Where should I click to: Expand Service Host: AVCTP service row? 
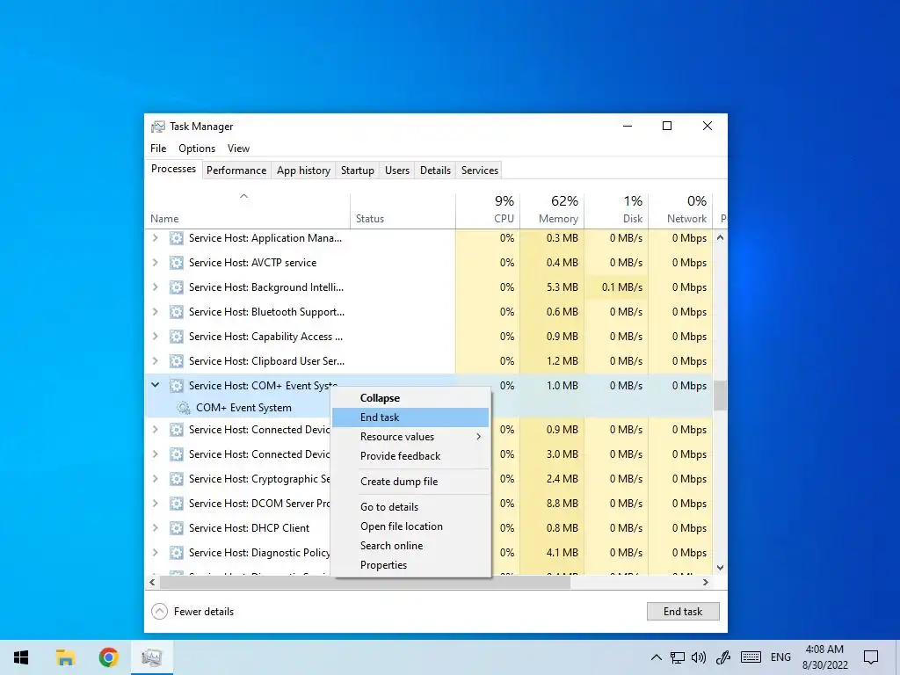click(155, 263)
